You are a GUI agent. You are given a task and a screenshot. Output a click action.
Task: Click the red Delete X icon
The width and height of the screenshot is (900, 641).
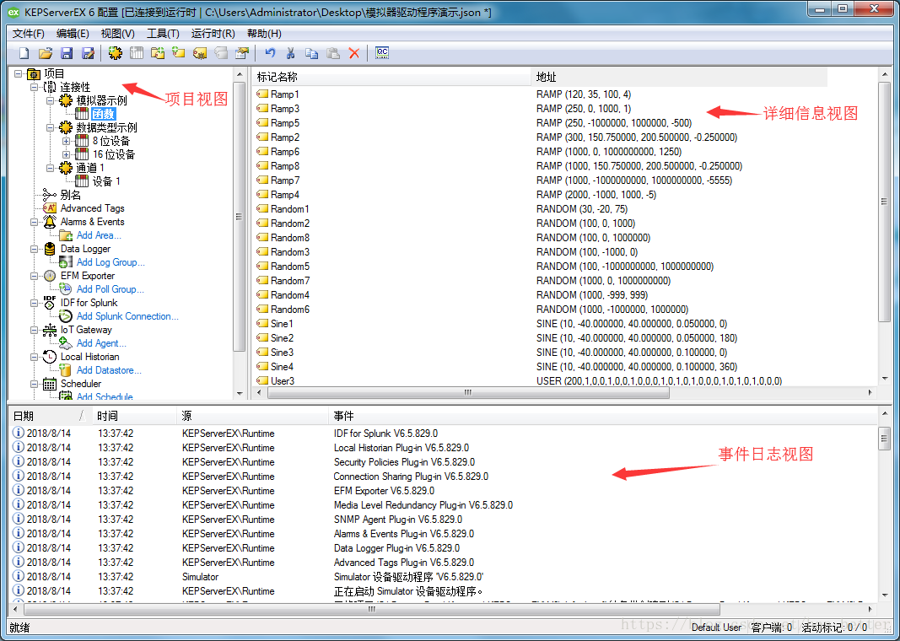(x=354, y=53)
